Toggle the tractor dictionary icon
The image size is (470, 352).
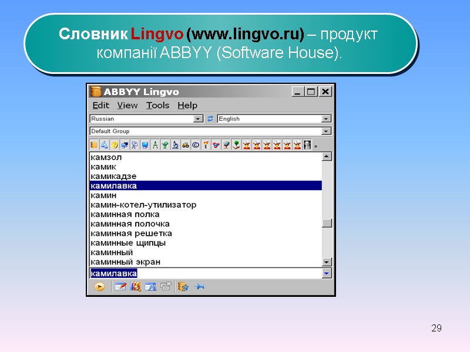click(186, 145)
